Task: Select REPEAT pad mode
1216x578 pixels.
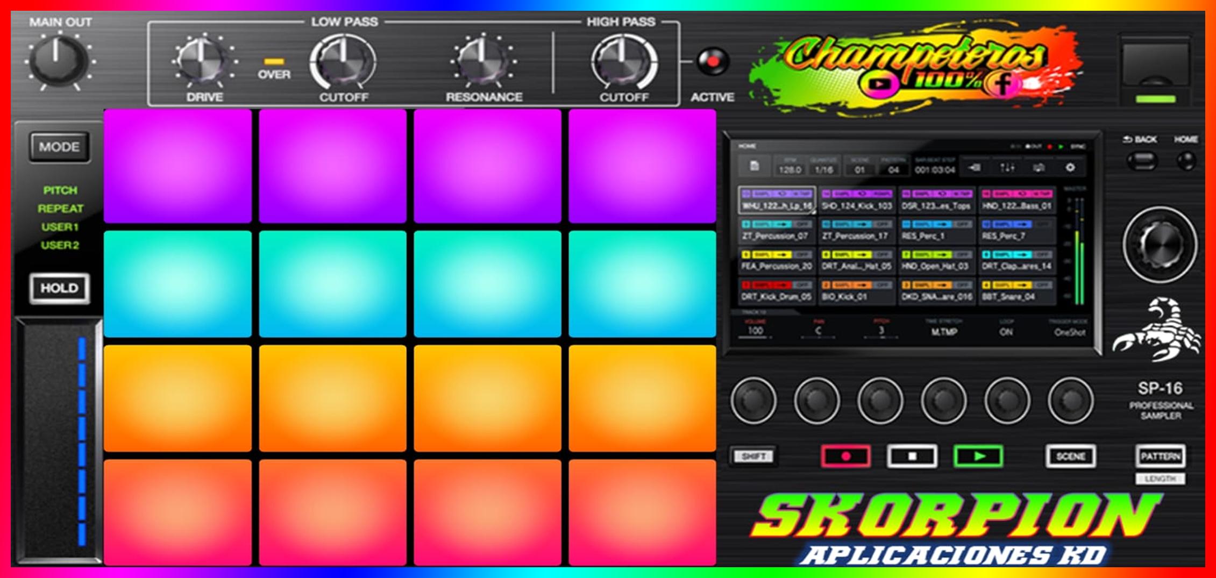Action: pyautogui.click(x=60, y=209)
